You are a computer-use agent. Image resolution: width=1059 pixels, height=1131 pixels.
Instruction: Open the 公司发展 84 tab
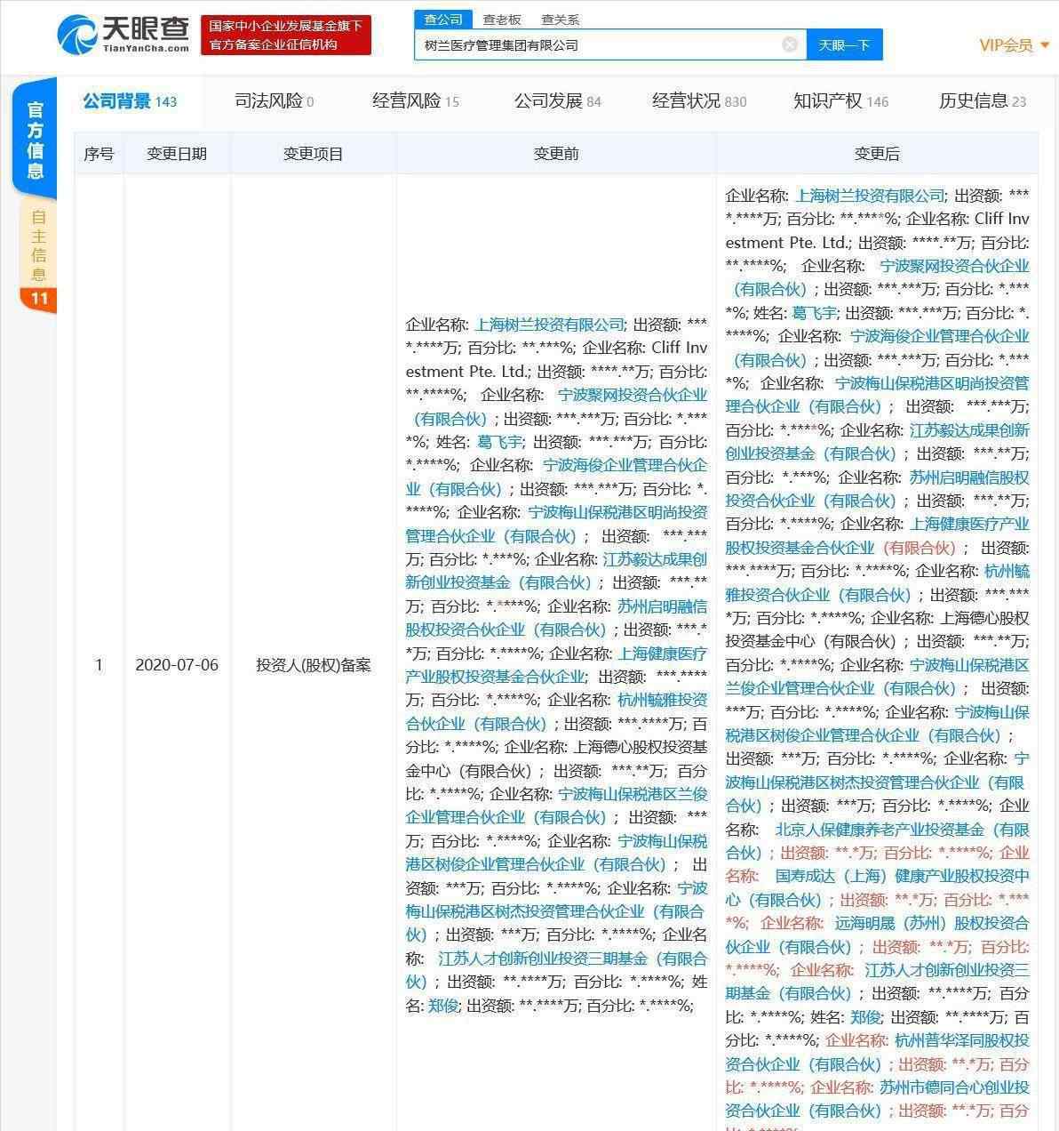coord(557,101)
